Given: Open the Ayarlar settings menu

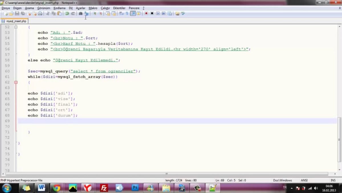Looking at the screenshot, I should click(x=81, y=8).
